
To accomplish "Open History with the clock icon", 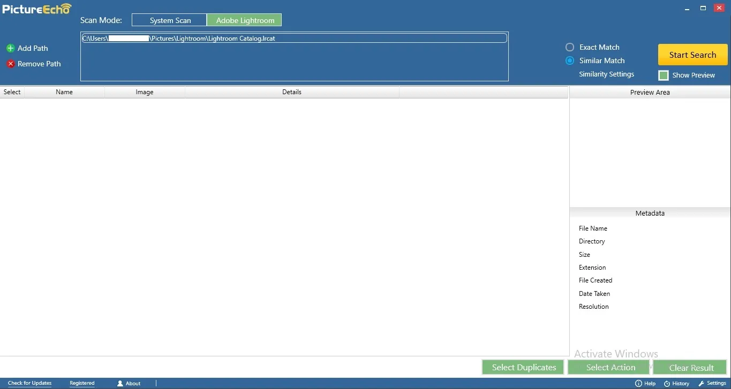I will click(x=667, y=383).
